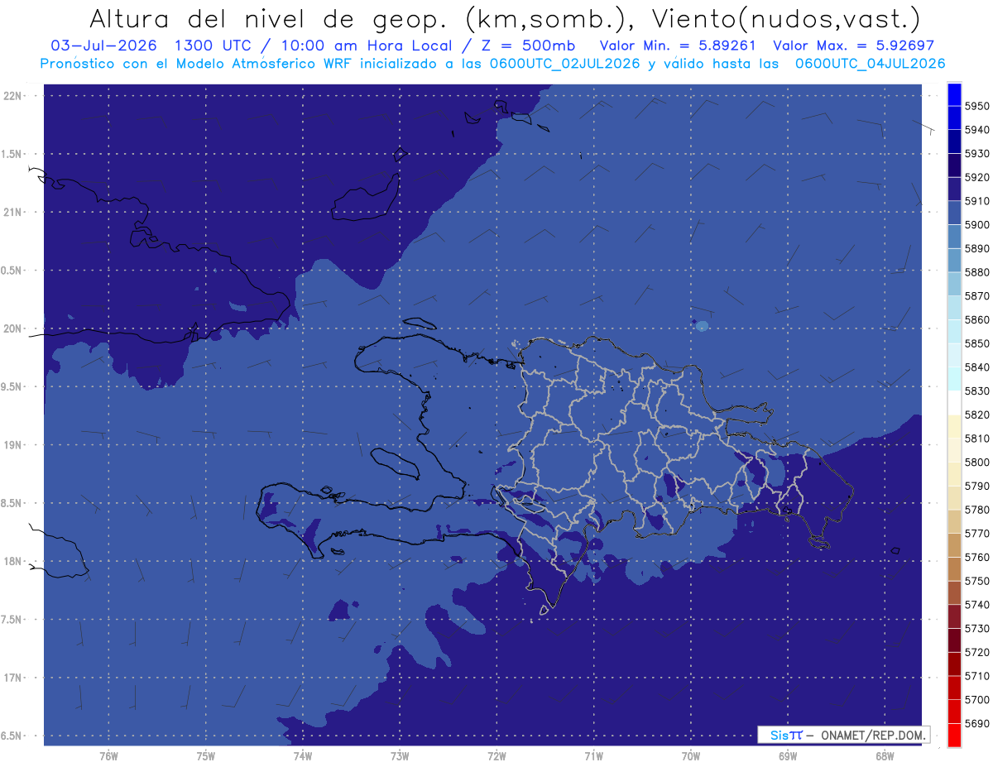The width and height of the screenshot is (993, 767).
Task: Click the '17N' latitude label
Action: [x=12, y=678]
